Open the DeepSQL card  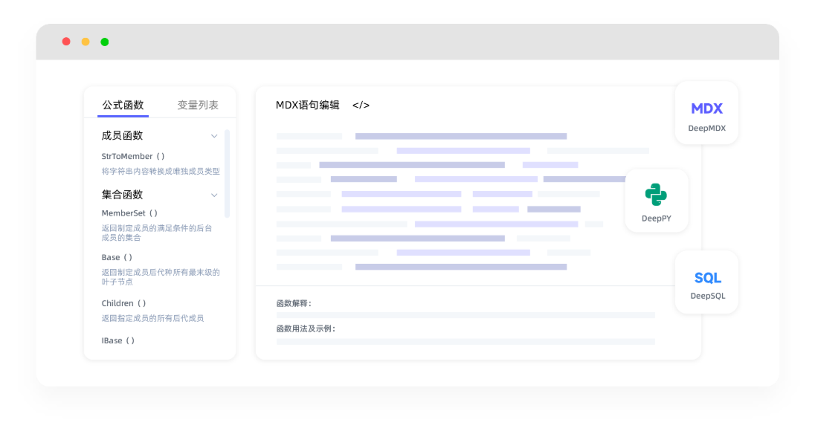click(707, 282)
